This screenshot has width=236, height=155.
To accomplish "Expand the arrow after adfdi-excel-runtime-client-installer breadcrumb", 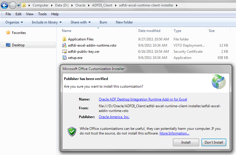I will point(177,5).
